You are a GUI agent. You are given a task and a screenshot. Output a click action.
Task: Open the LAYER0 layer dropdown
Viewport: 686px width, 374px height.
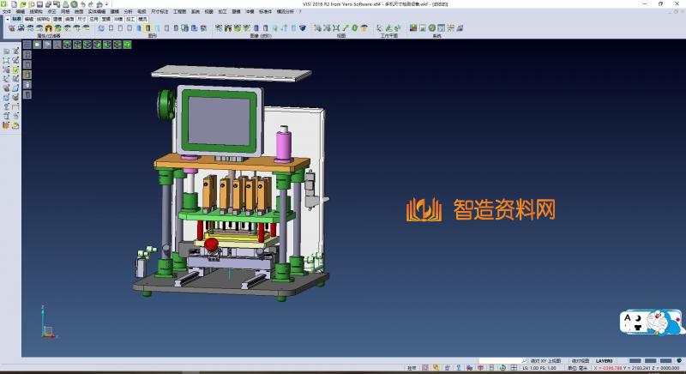(605, 361)
